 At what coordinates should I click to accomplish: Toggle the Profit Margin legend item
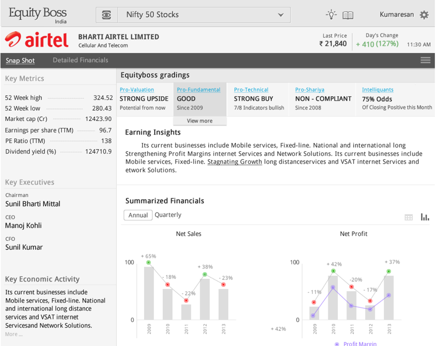point(355,344)
